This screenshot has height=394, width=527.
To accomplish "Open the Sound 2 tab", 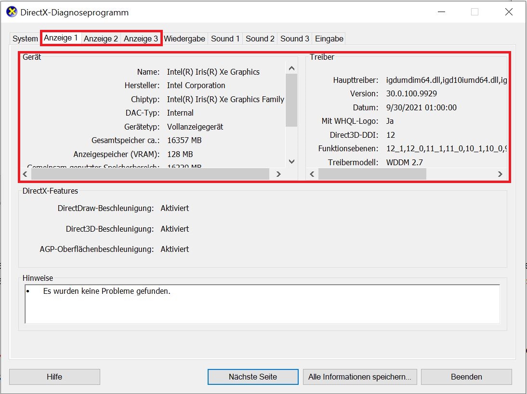I will pyautogui.click(x=260, y=39).
